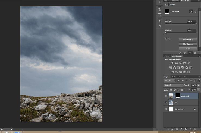
Task: Open the layer style fx menu
Action: (x=172, y=129)
